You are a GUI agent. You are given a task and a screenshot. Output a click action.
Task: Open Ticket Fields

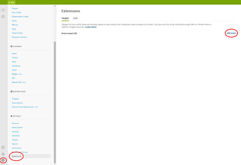(17, 33)
